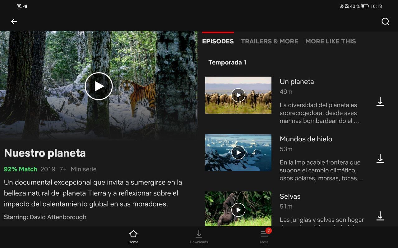Download the Mundos de hielo episode
This screenshot has height=248, width=398.
[380, 159]
